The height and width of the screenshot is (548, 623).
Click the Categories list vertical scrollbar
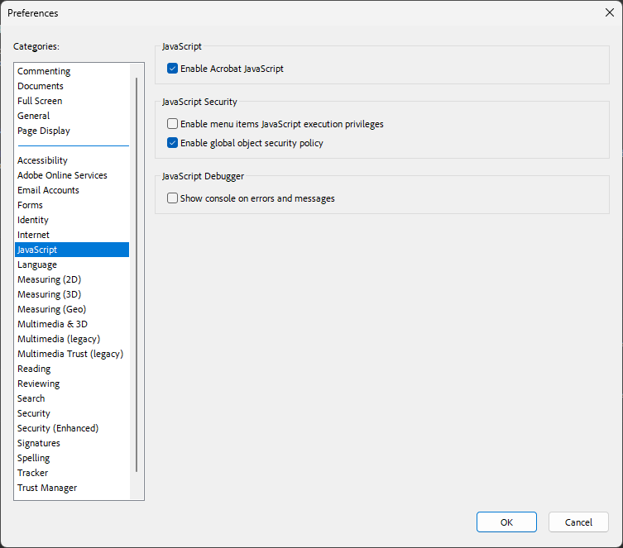137,274
